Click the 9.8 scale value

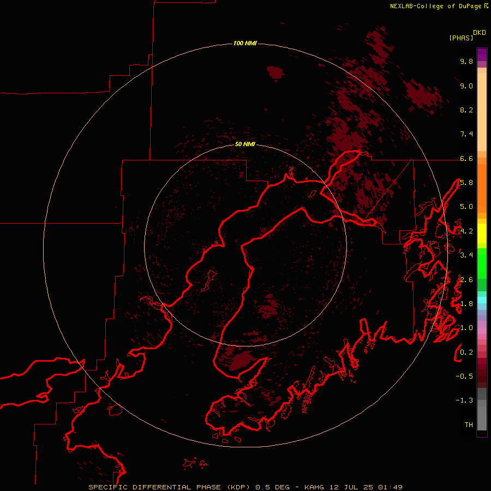466,61
